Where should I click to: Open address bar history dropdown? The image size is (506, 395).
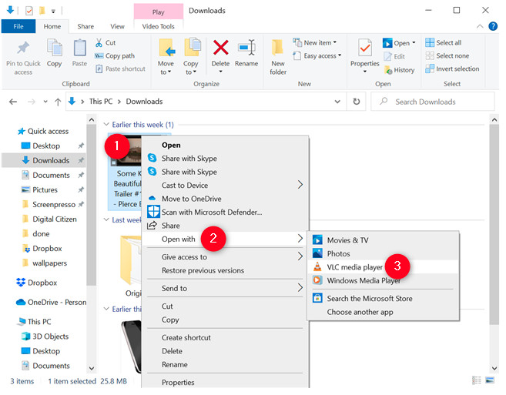tap(337, 102)
